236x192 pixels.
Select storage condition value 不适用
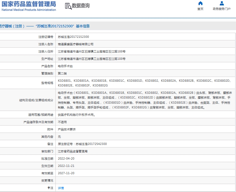click(62, 122)
